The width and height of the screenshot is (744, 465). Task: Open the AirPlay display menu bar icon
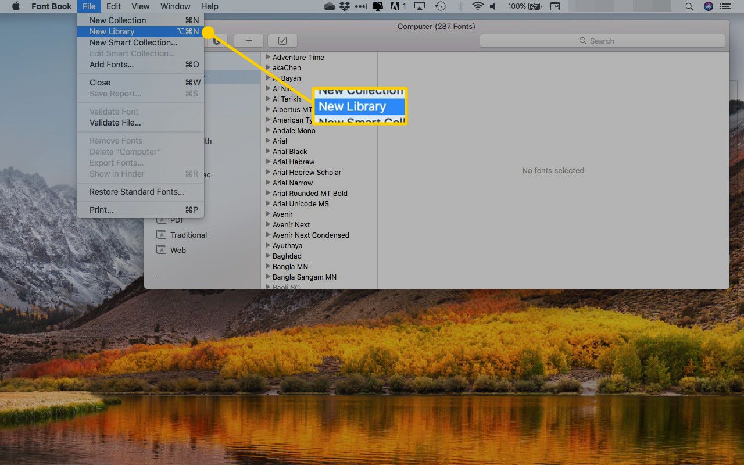coord(421,6)
